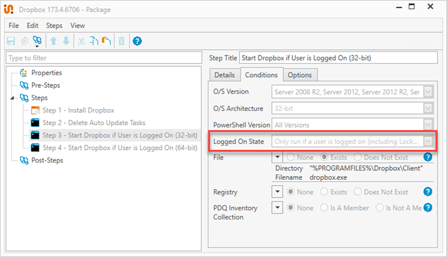Image resolution: width=447 pixels, height=257 pixels.
Task: Open the File condition dropdown arrow
Action: 277,157
